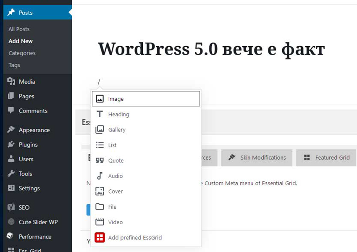Open the Performance menu label
This screenshot has width=357, height=252.
[x=35, y=236]
